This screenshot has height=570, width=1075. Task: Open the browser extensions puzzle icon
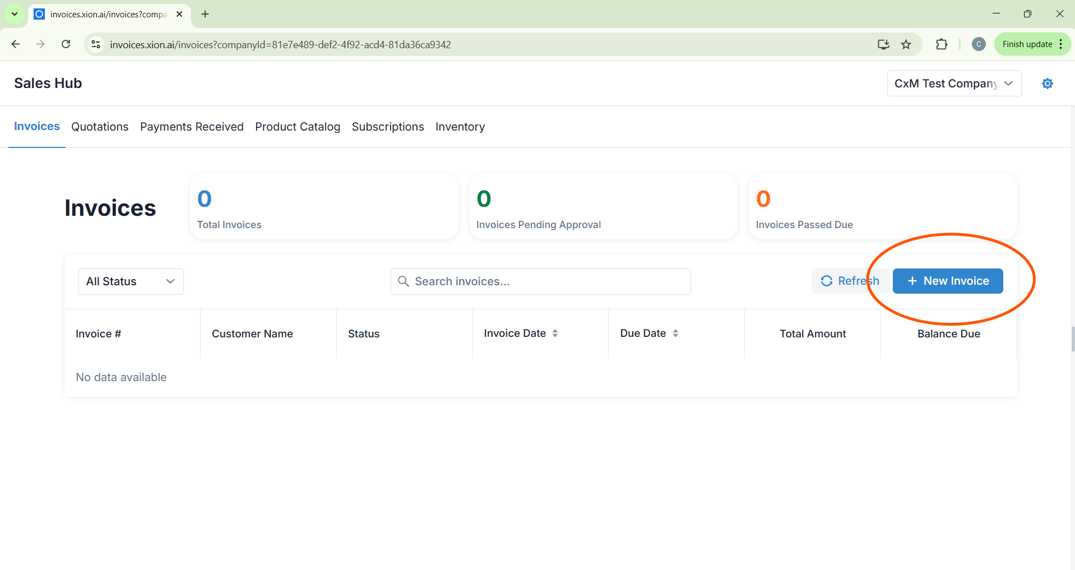coord(942,44)
